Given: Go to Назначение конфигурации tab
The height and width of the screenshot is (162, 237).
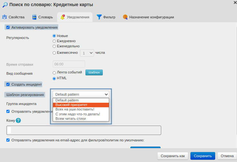Looking at the screenshot, I should coord(148,17).
